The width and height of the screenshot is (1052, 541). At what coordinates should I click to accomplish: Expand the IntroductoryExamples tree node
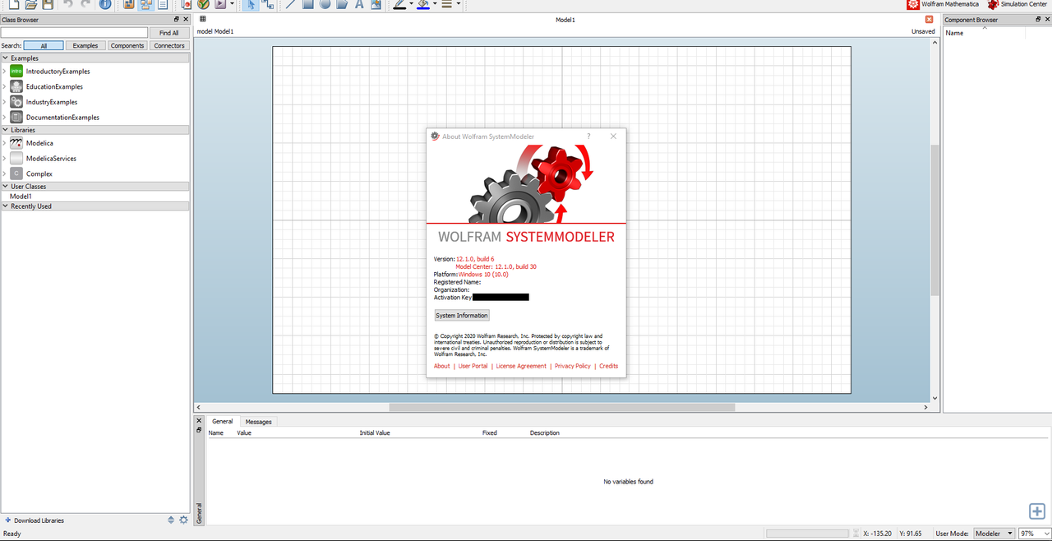(x=4, y=72)
